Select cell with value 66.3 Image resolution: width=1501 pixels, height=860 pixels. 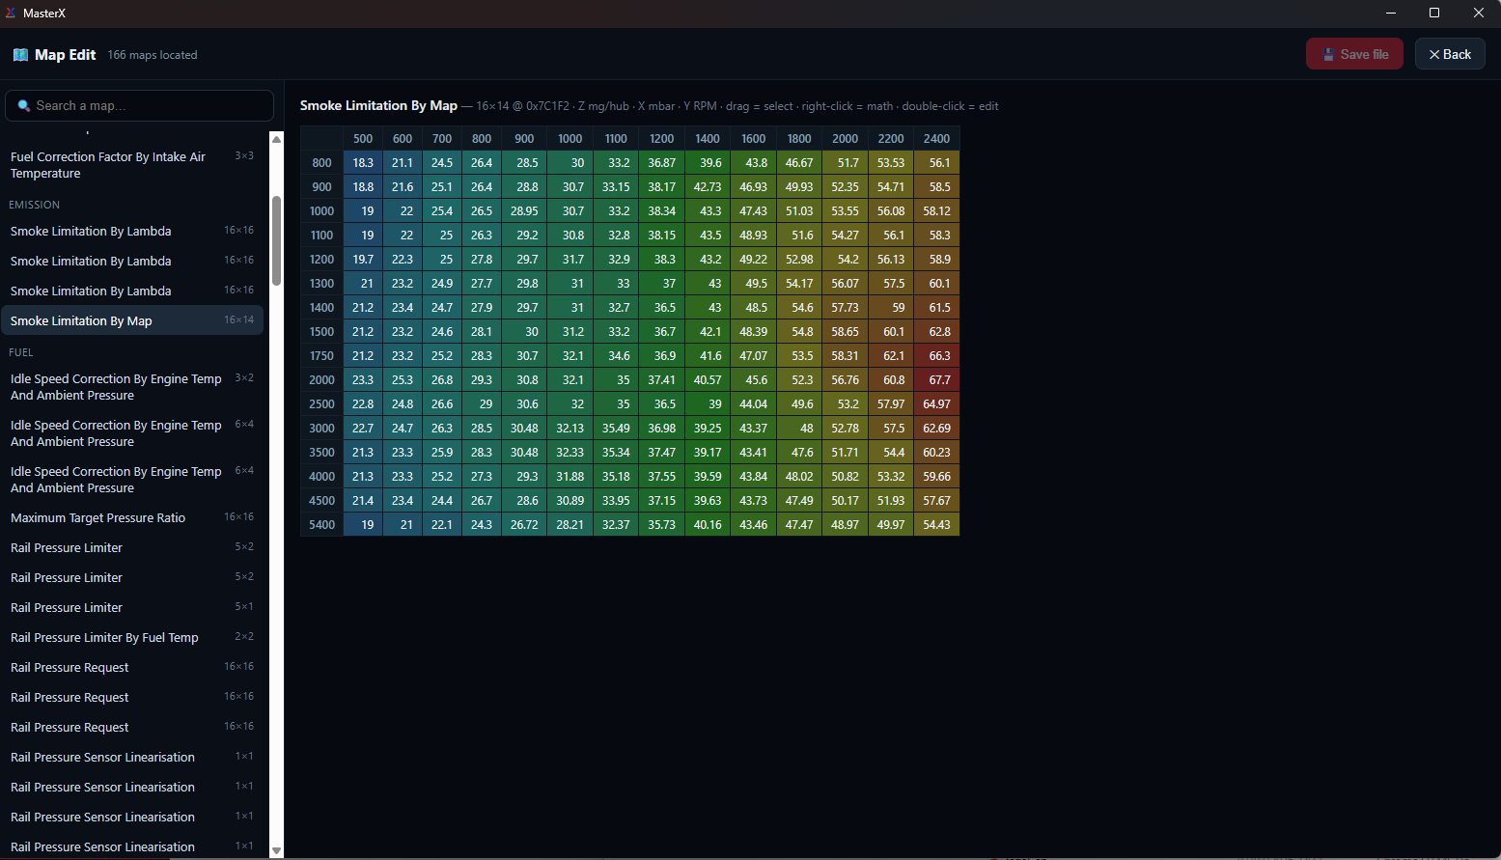[x=936, y=356]
